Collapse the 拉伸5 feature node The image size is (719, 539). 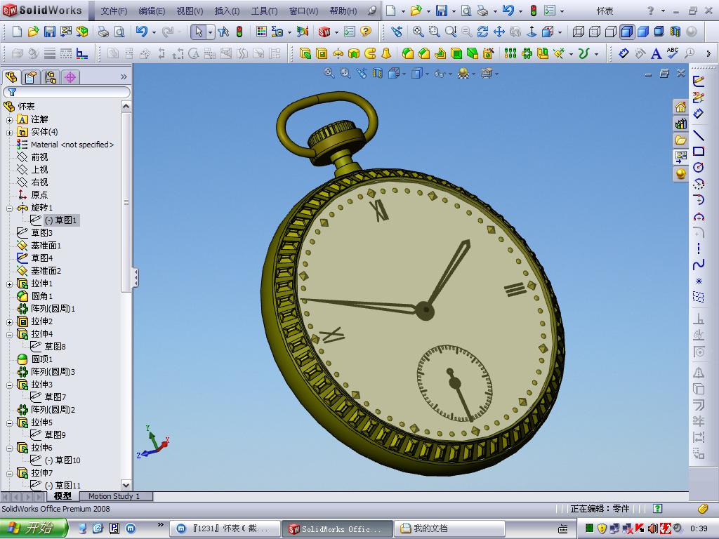(9, 423)
